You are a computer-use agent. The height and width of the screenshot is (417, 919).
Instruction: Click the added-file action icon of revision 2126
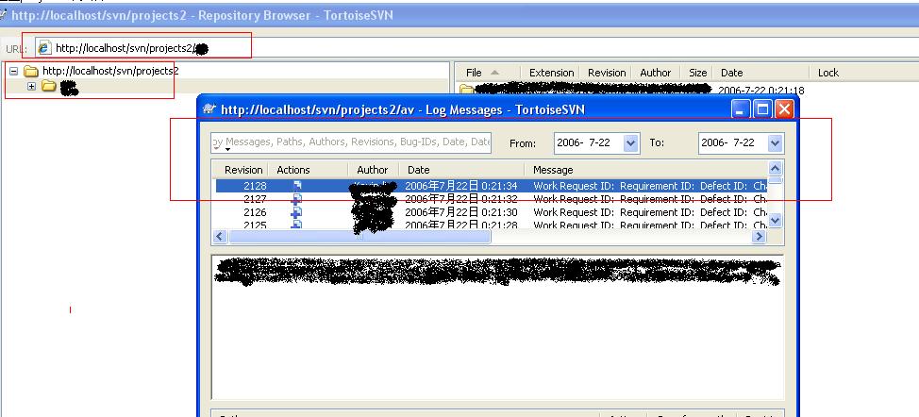tap(296, 212)
